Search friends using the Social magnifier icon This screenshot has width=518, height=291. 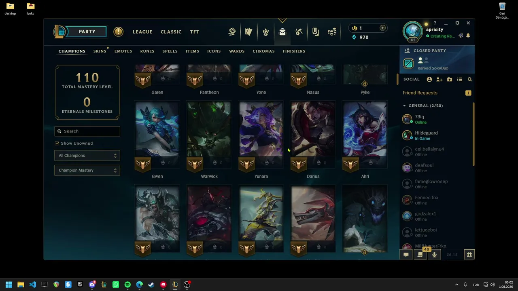[470, 80]
